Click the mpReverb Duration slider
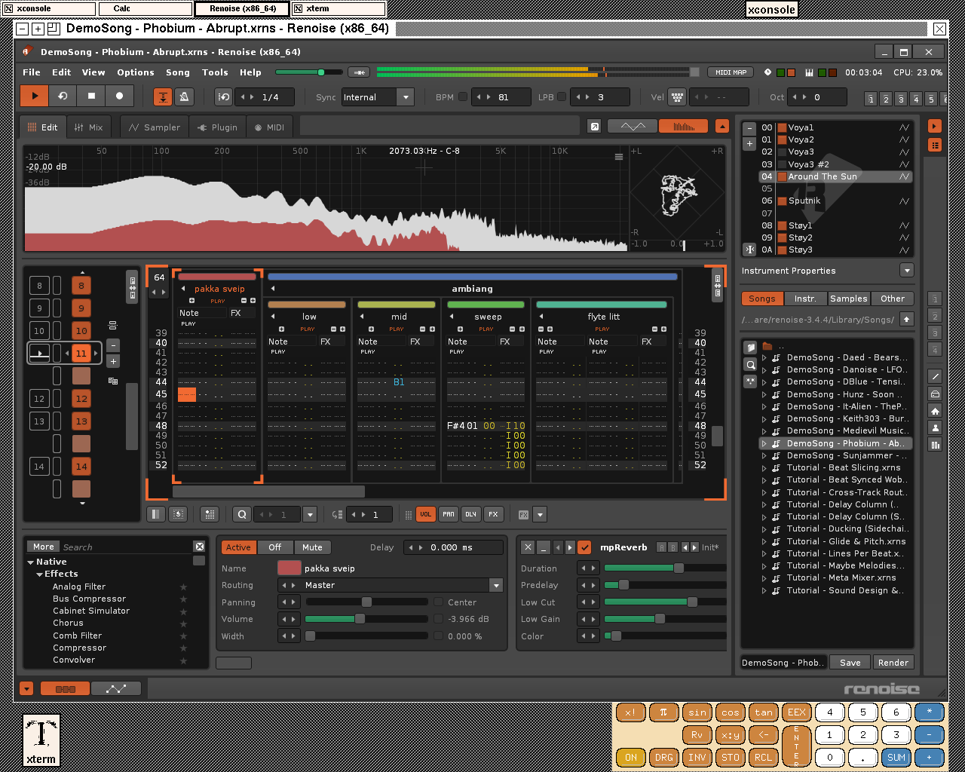Image resolution: width=965 pixels, height=772 pixels. [x=665, y=568]
